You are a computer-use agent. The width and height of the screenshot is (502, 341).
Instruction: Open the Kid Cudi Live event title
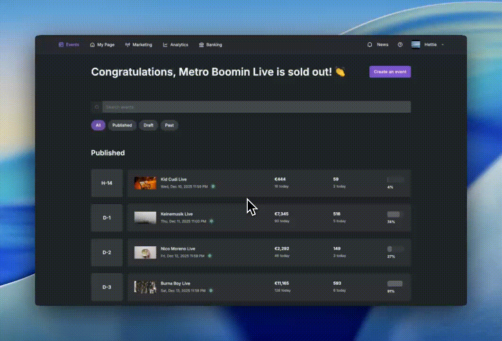coord(173,179)
